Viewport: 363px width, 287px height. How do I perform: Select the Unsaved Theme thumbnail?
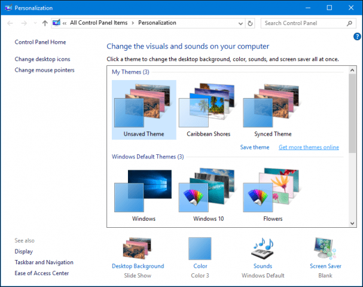[x=144, y=109]
